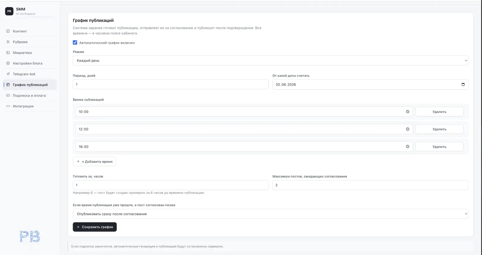Click the От какой даты считать date field
The image size is (482, 255).
pyautogui.click(x=370, y=84)
